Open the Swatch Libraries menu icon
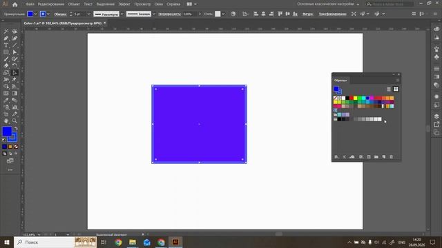 pyautogui.click(x=336, y=156)
